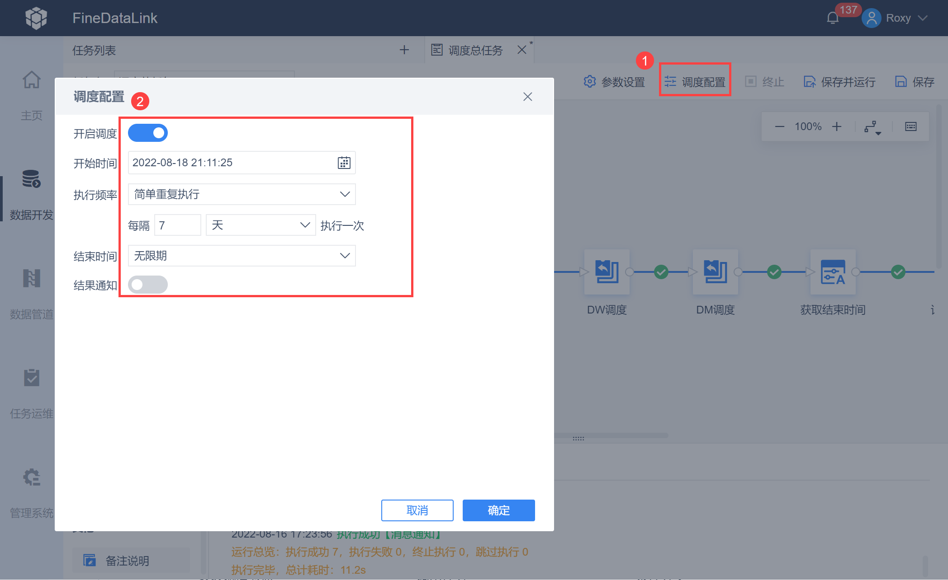Screen dimensions: 948x580
Task: Click the 获取结束时间 node icon
Action: click(833, 272)
